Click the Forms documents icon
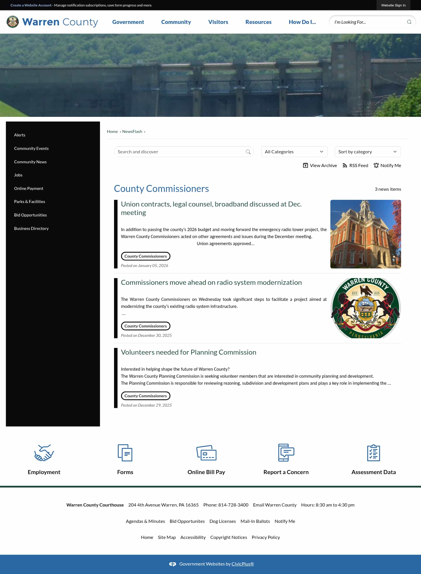The height and width of the screenshot is (574, 421). [125, 453]
